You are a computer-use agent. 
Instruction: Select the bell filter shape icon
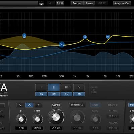tap(29, 105)
